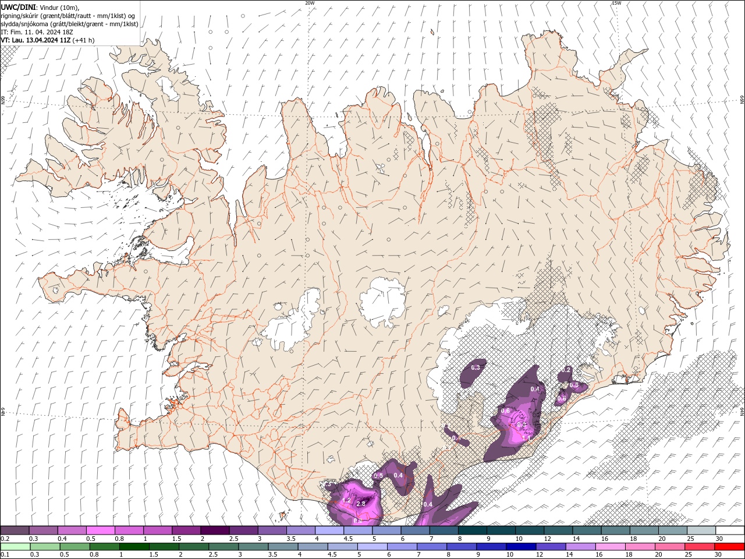The height and width of the screenshot is (559, 745).
Task: Click the lower-row red swatch between 25 and 30
Action: point(700,547)
